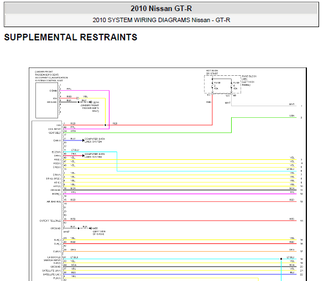
Task: Select the "FUSE 2 10A" fuse label
Action: pyautogui.click(x=217, y=85)
